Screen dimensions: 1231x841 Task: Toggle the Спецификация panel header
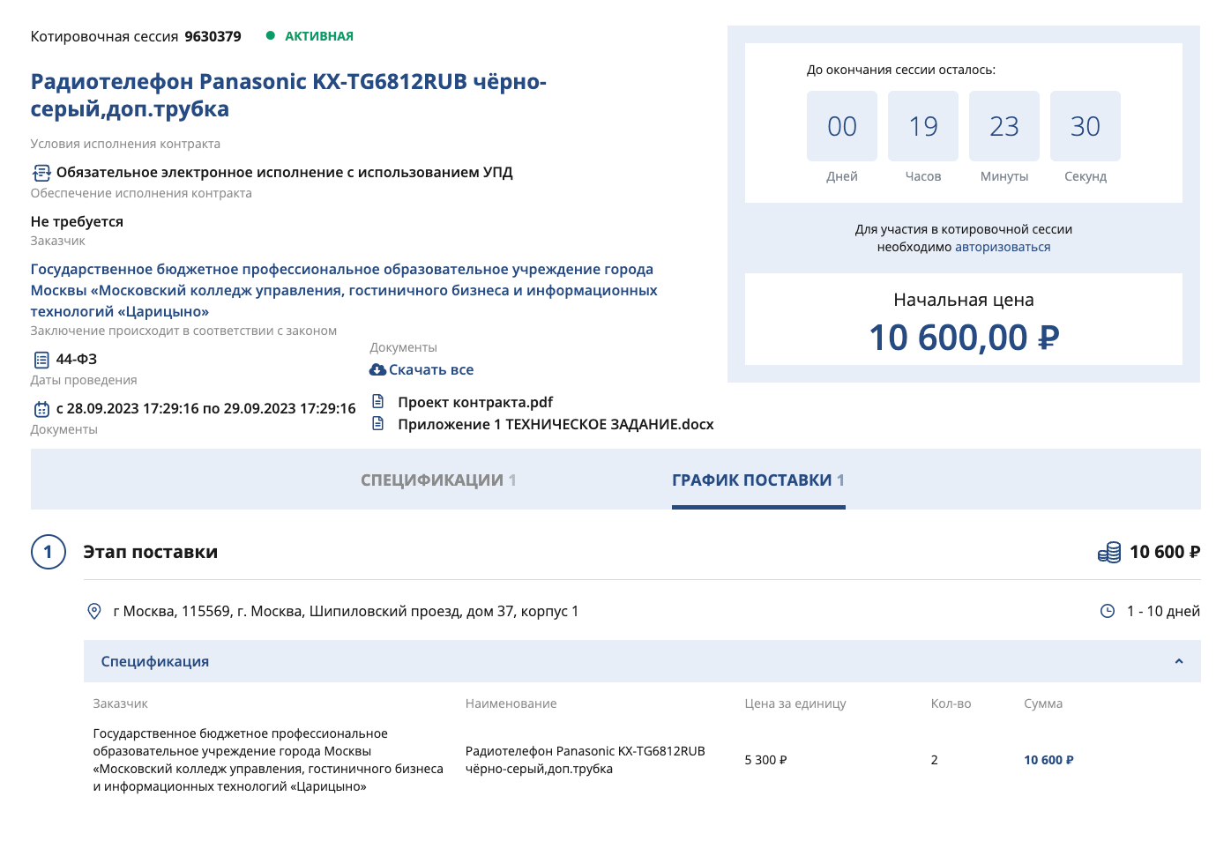154,661
